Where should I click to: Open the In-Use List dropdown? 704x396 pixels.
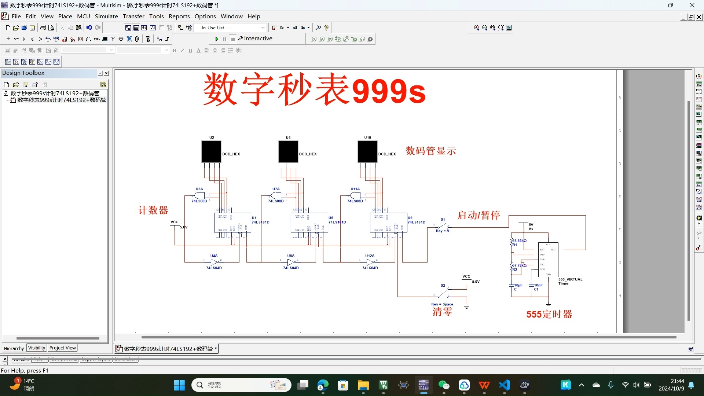tap(263, 27)
